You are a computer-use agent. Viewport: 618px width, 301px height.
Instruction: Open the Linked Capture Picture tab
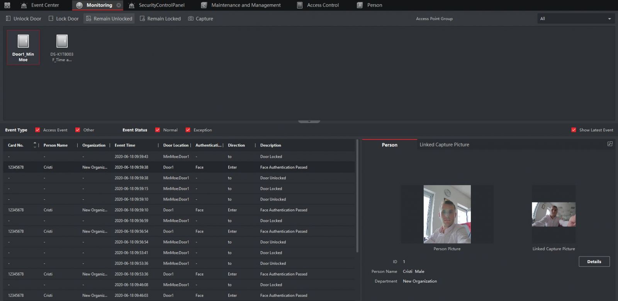click(444, 145)
